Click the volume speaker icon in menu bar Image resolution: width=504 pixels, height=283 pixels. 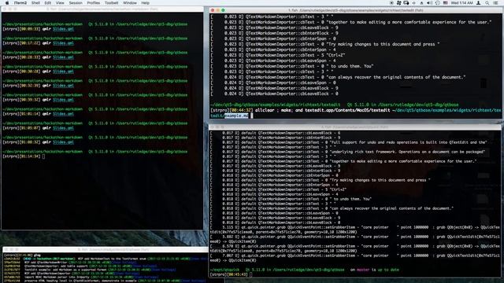pos(429,3)
